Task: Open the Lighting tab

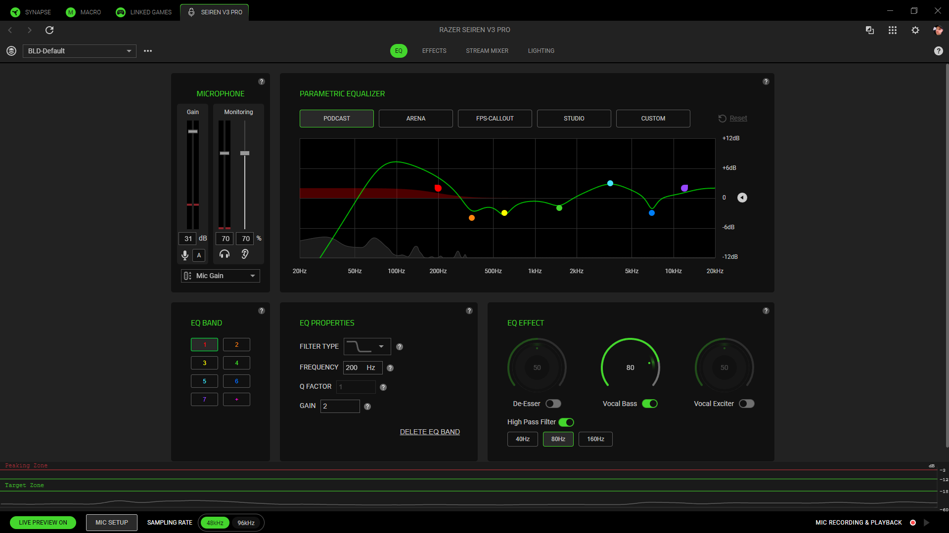Action: click(x=541, y=51)
